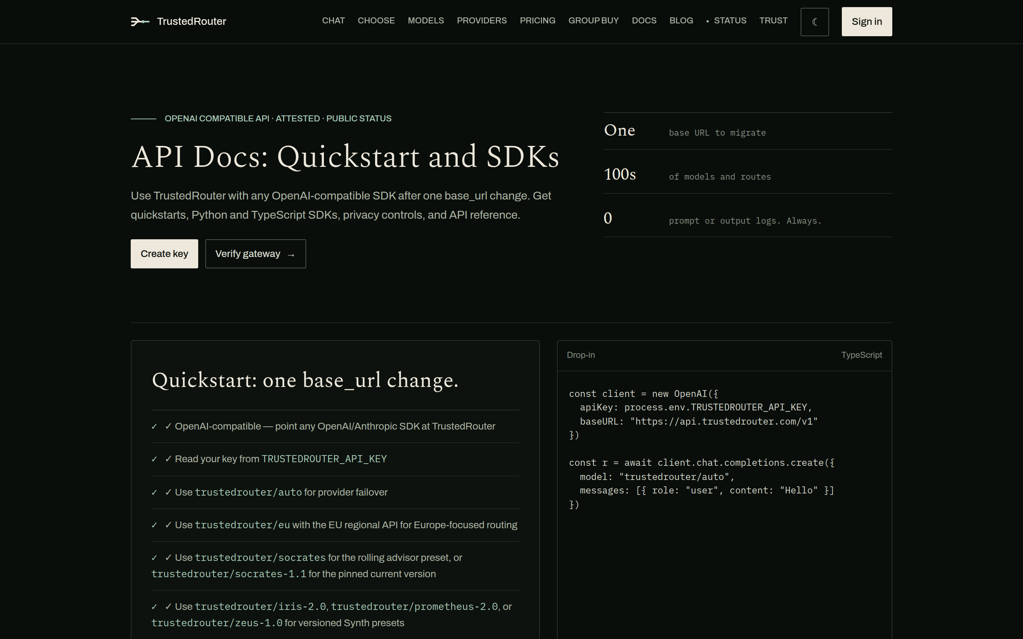Click trustedrouter/prometheus-2.0 code text

[414, 606]
